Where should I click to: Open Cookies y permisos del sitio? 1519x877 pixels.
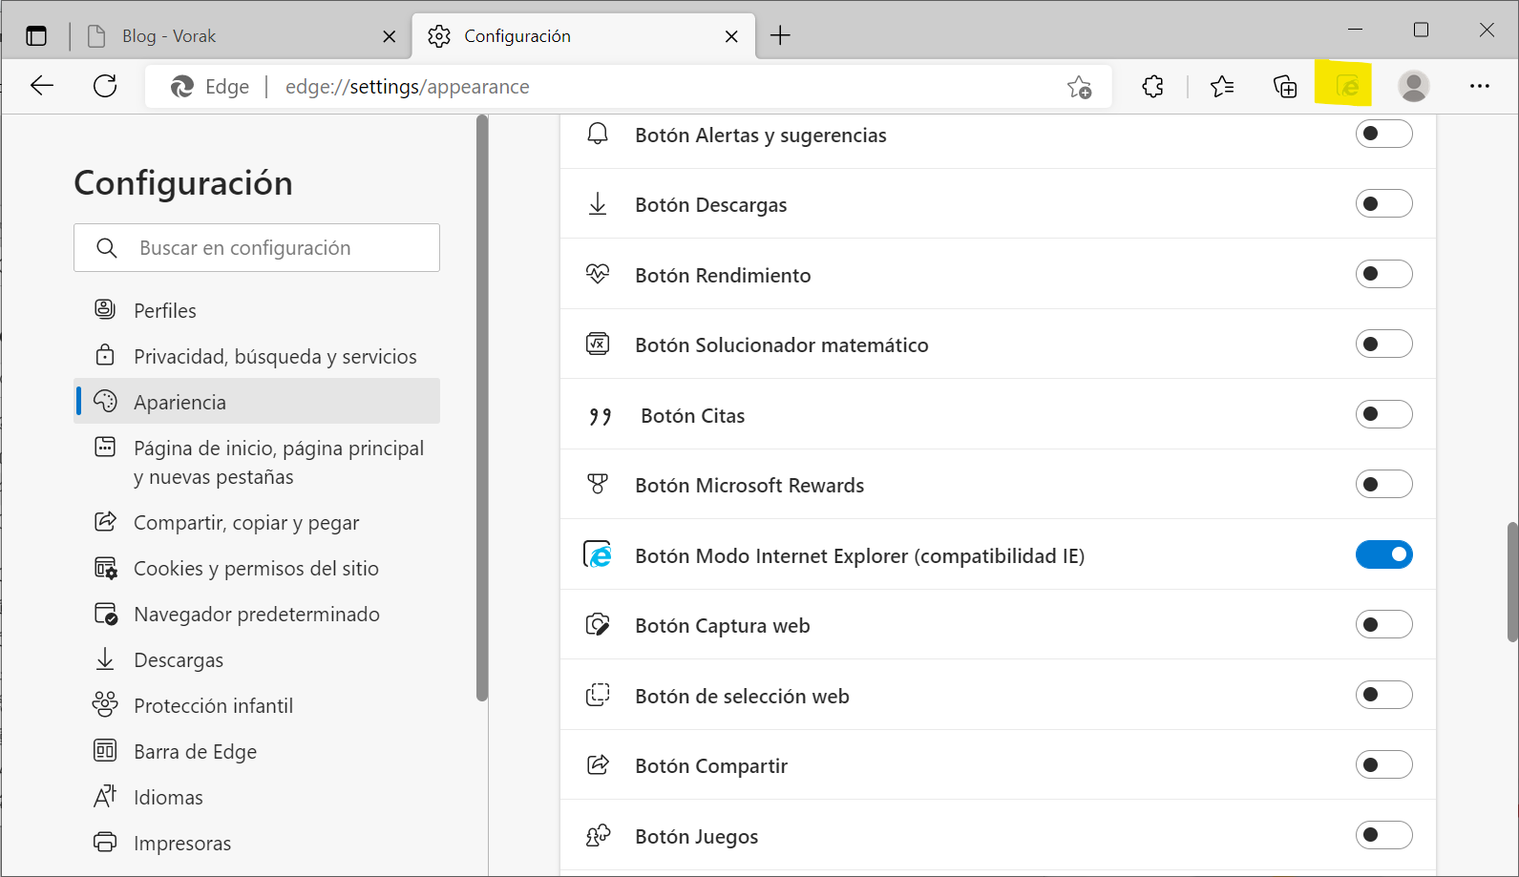click(257, 568)
